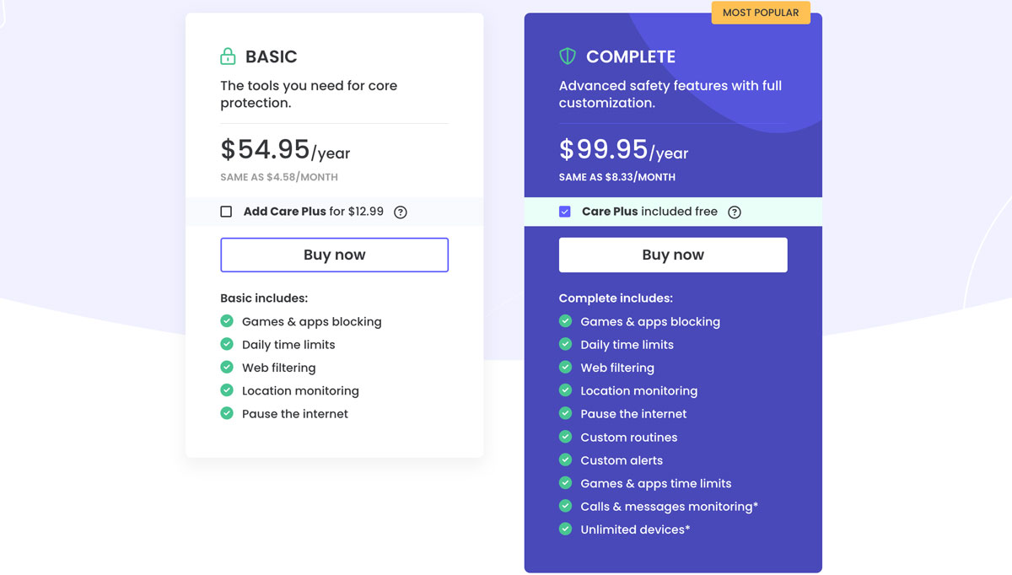Click Buy now on the COMPLETE plan

672,254
